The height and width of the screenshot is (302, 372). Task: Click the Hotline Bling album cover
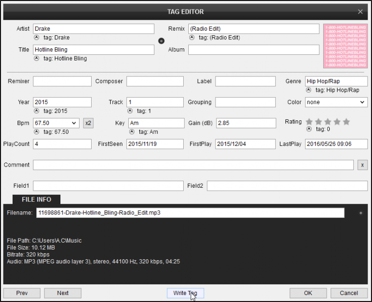(345, 45)
